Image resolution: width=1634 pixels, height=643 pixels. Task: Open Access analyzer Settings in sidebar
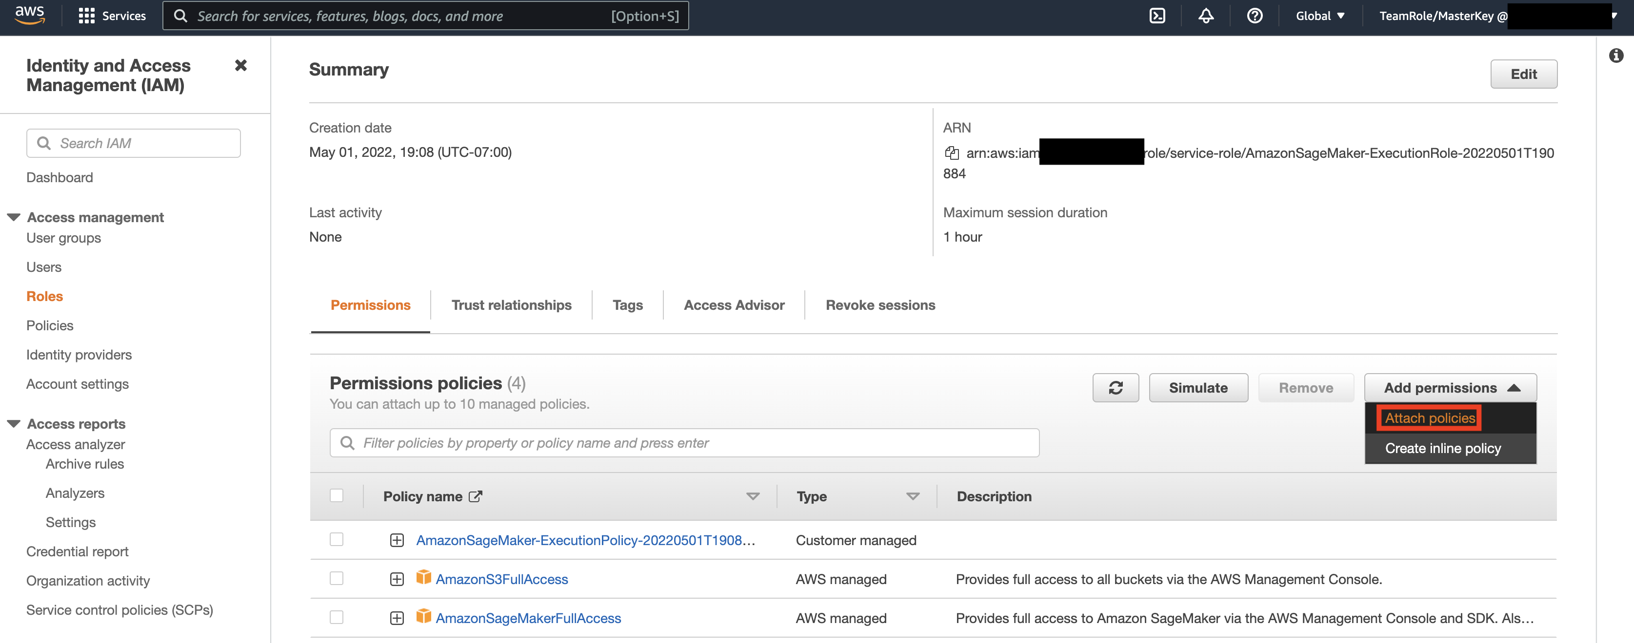70,522
